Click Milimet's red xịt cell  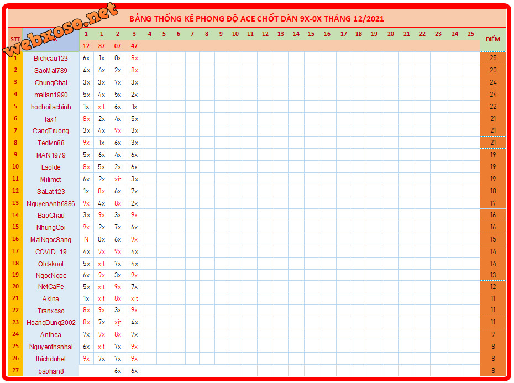coord(118,180)
